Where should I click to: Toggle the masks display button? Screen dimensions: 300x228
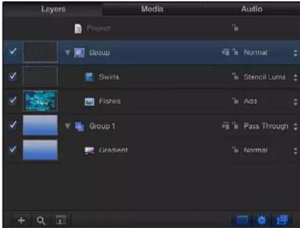point(242,220)
